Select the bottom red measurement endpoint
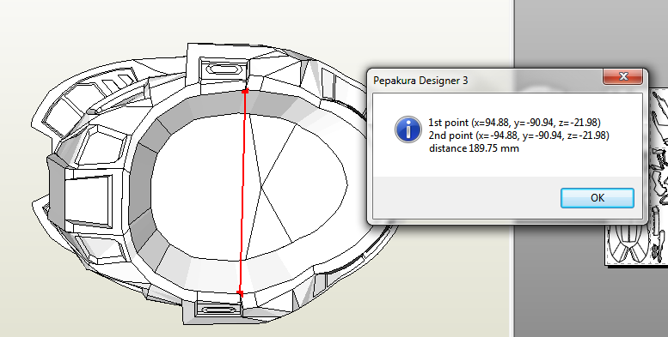The width and height of the screenshot is (668, 337). point(240,293)
